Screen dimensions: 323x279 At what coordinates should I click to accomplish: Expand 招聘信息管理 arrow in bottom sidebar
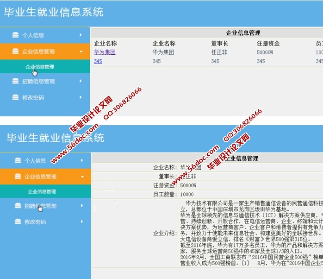pos(82,205)
